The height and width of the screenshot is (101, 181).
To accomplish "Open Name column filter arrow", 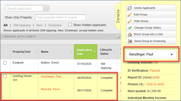I will click(x=71, y=52).
